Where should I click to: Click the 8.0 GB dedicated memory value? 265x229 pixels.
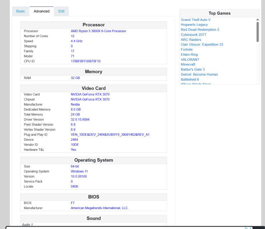[x=76, y=110]
